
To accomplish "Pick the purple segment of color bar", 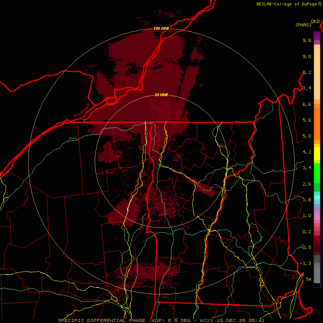I will [x=317, y=36].
